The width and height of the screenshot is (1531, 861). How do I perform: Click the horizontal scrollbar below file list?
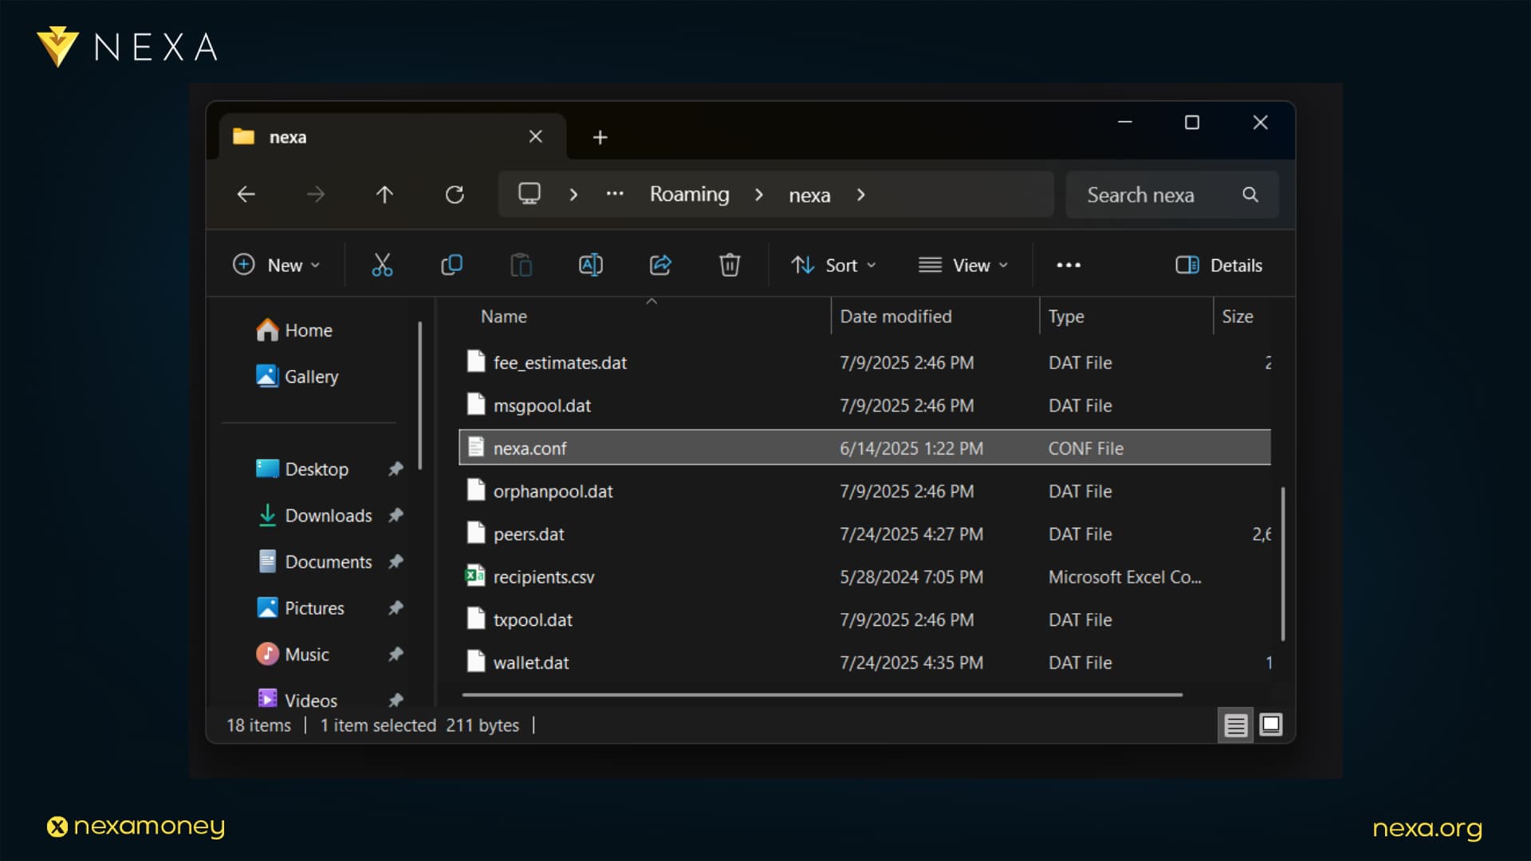pyautogui.click(x=821, y=695)
